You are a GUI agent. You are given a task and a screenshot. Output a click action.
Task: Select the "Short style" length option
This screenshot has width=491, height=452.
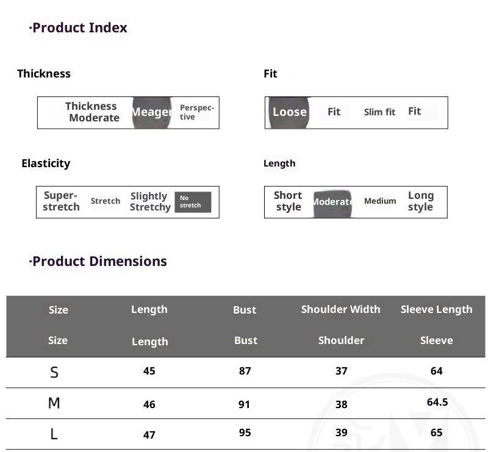tap(288, 201)
